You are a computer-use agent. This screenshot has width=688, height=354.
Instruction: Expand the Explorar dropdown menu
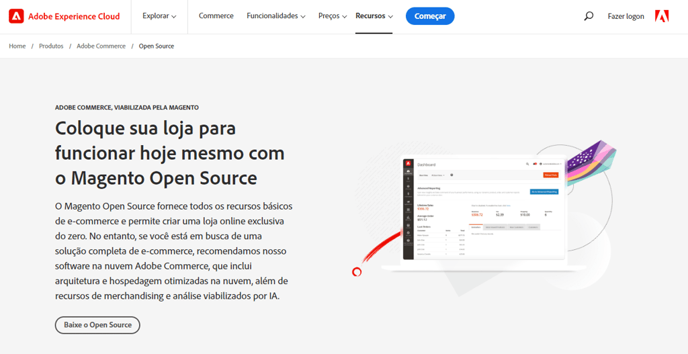(x=159, y=16)
